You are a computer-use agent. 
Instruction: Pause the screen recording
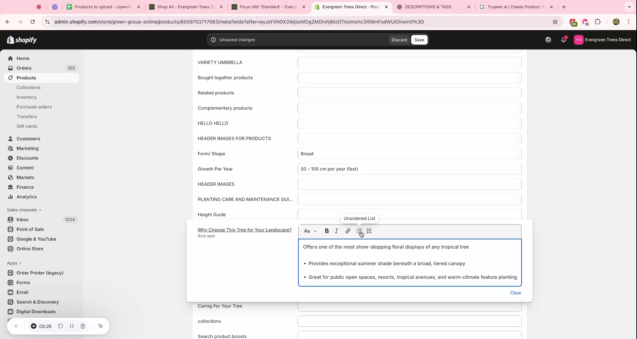pyautogui.click(x=72, y=326)
